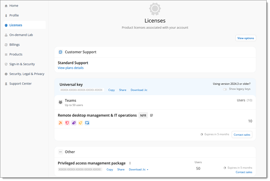This screenshot has width=270, height=181.
Task: Click the blue monitor product icon
Action: 87,123
